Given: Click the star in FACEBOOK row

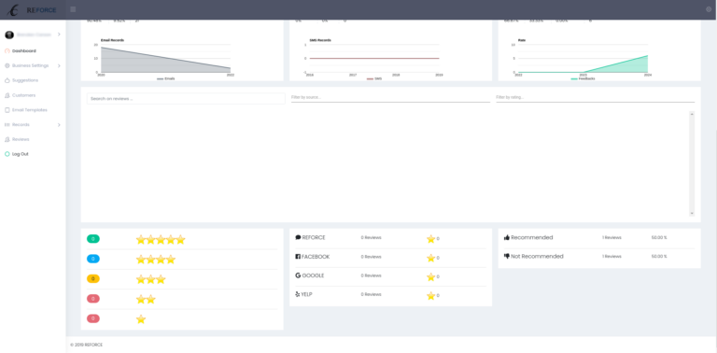Looking at the screenshot, I should coord(430,258).
